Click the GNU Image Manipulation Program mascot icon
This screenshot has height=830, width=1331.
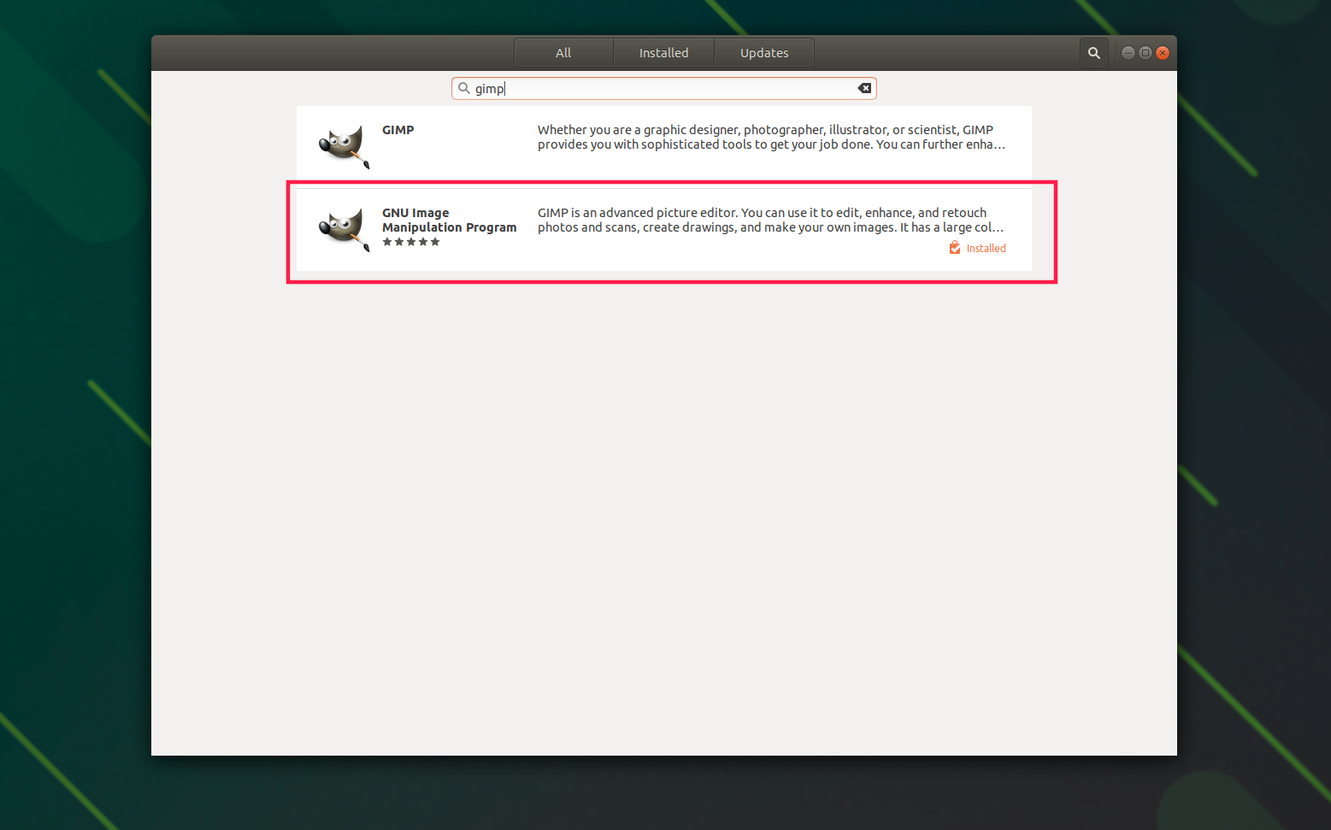coord(344,229)
